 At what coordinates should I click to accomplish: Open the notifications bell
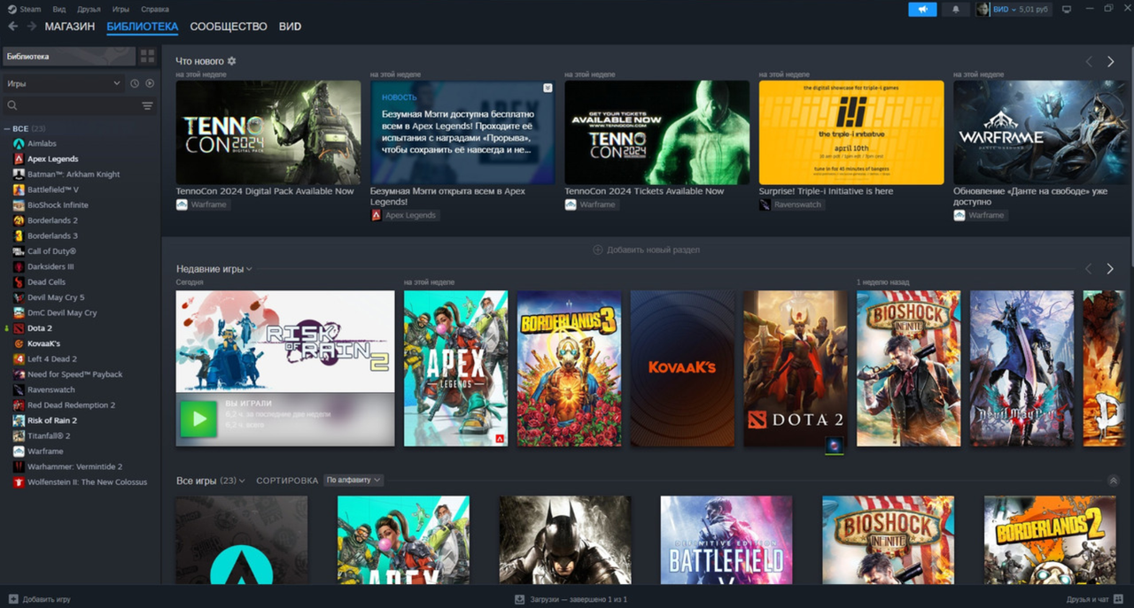click(956, 9)
